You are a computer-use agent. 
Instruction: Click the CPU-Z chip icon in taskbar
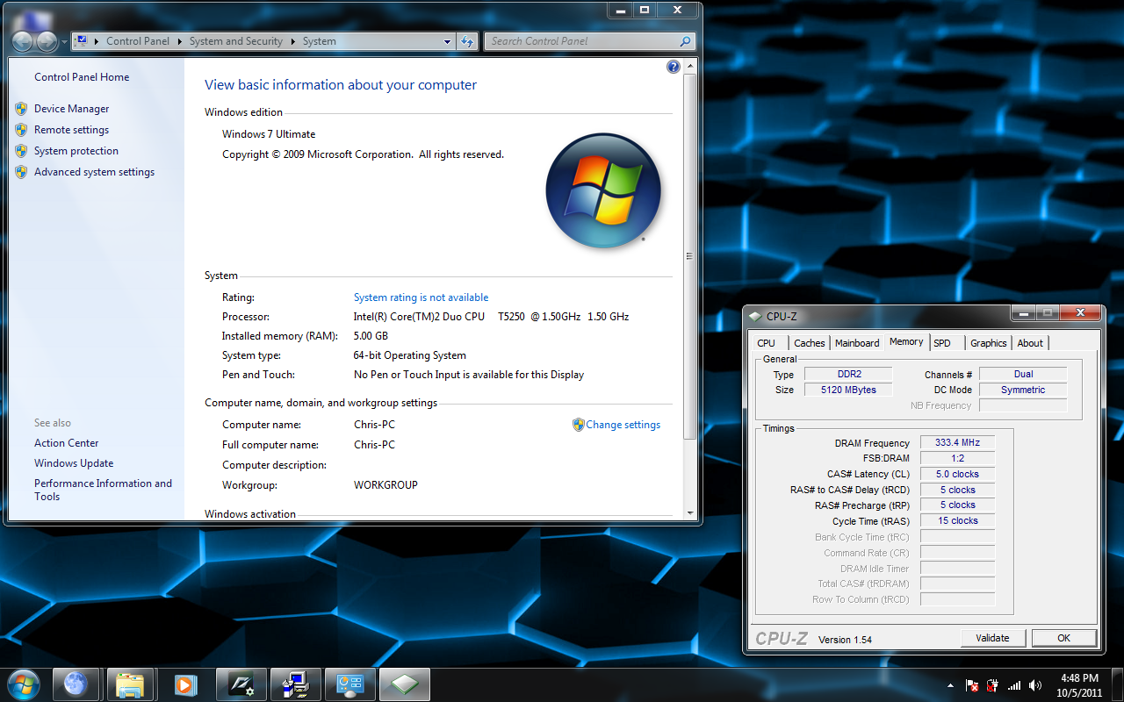pyautogui.click(x=404, y=684)
